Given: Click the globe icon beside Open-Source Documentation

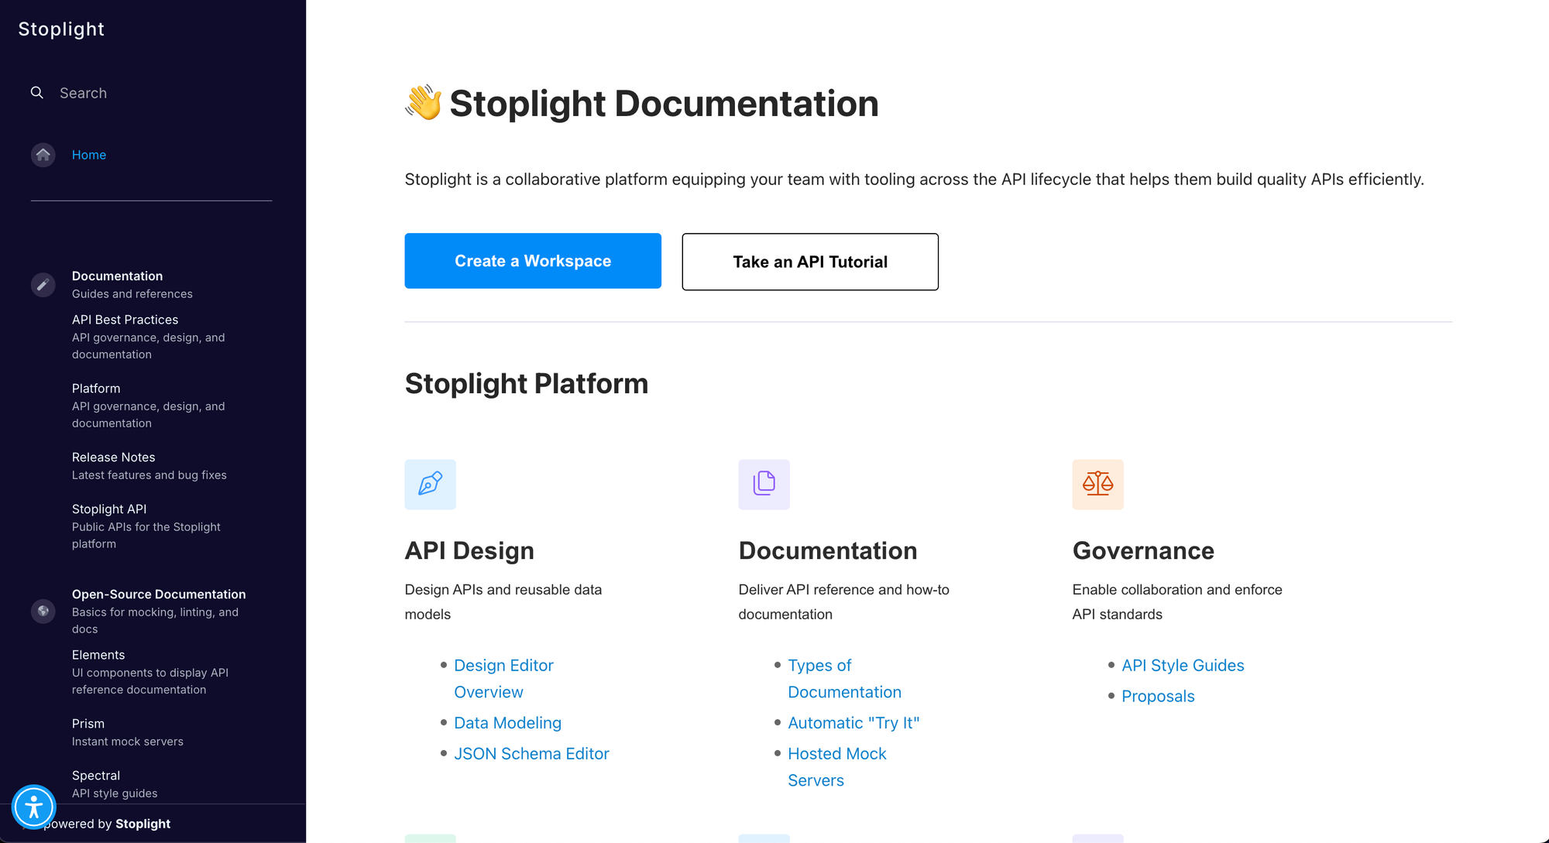Looking at the screenshot, I should [43, 611].
